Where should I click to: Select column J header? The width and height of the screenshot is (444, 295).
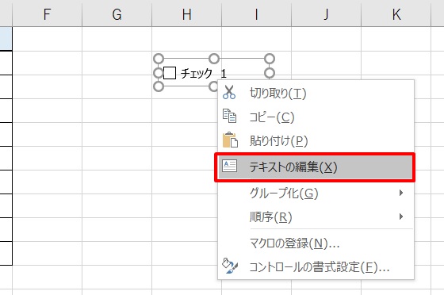pyautogui.click(x=327, y=13)
